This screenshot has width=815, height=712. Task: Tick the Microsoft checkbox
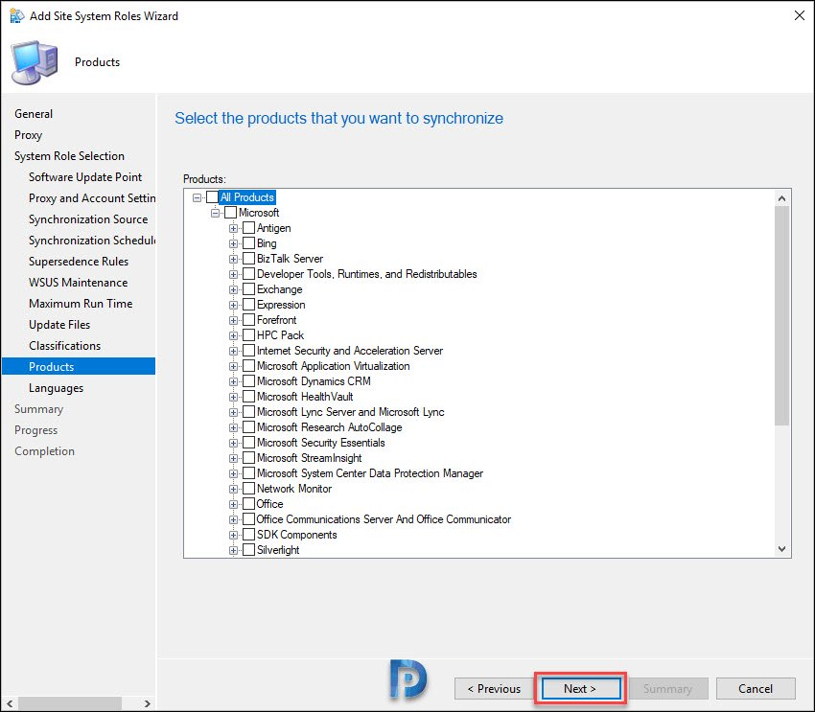tap(230, 213)
